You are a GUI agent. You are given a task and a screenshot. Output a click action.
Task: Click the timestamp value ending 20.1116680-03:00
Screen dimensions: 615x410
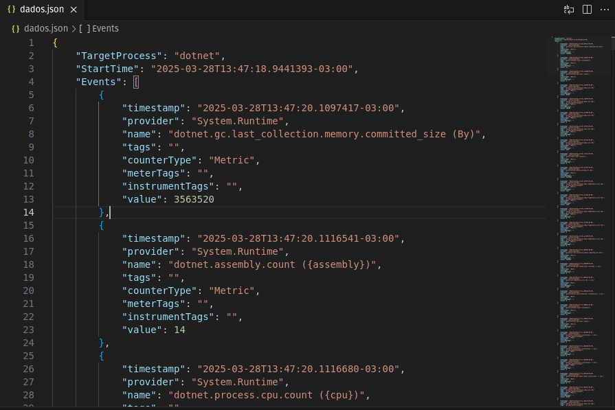tap(298, 369)
